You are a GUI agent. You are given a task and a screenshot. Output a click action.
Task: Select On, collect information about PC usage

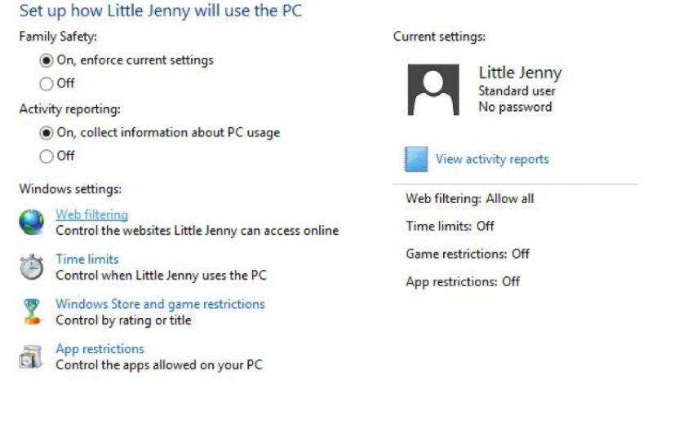click(x=47, y=132)
